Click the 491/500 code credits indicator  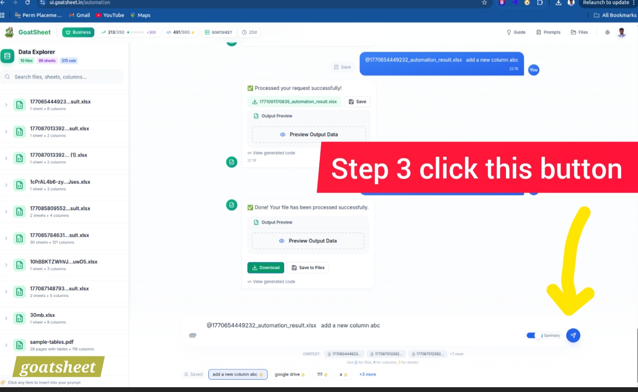coord(180,32)
